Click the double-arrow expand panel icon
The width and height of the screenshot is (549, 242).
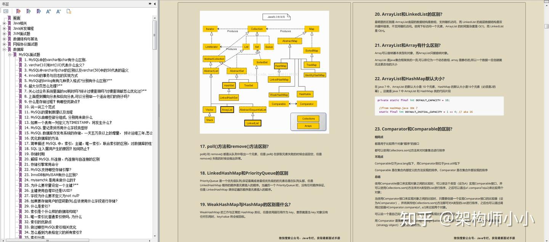[150, 4]
